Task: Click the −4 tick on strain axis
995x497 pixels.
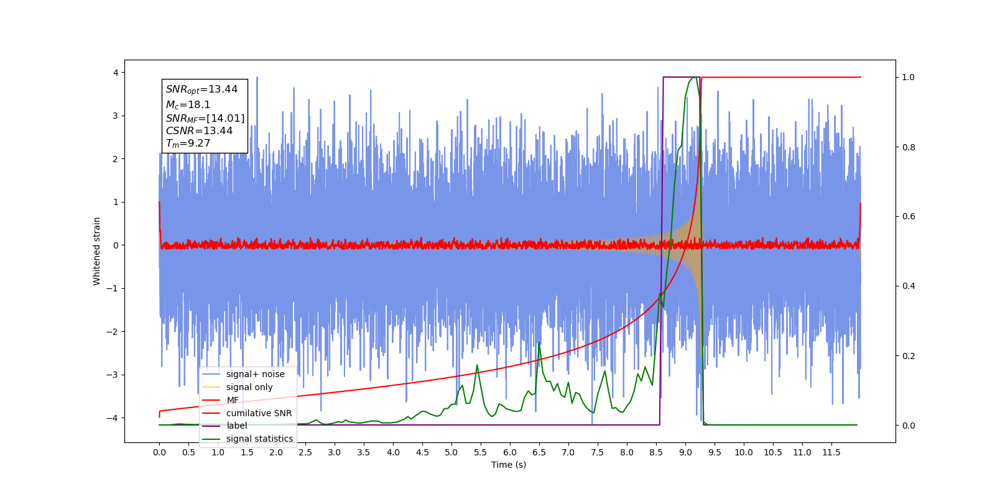Action: point(113,418)
